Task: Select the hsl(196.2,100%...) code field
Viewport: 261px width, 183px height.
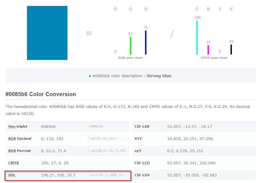Action: click(107, 175)
